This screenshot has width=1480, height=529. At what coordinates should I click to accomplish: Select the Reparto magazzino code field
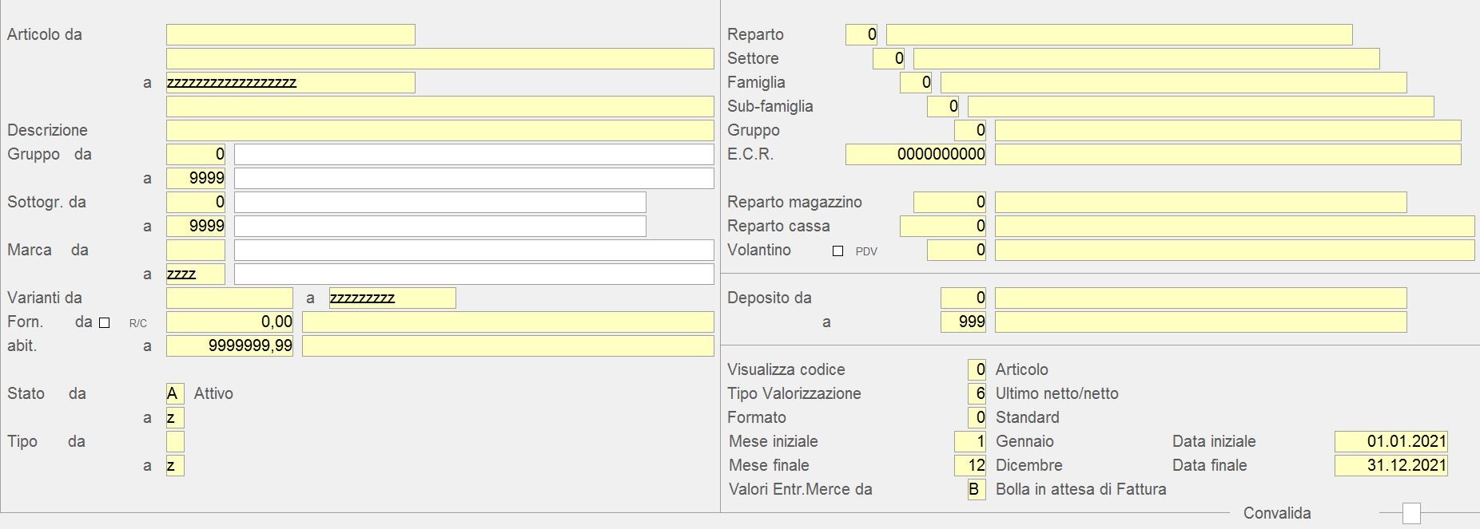(949, 202)
